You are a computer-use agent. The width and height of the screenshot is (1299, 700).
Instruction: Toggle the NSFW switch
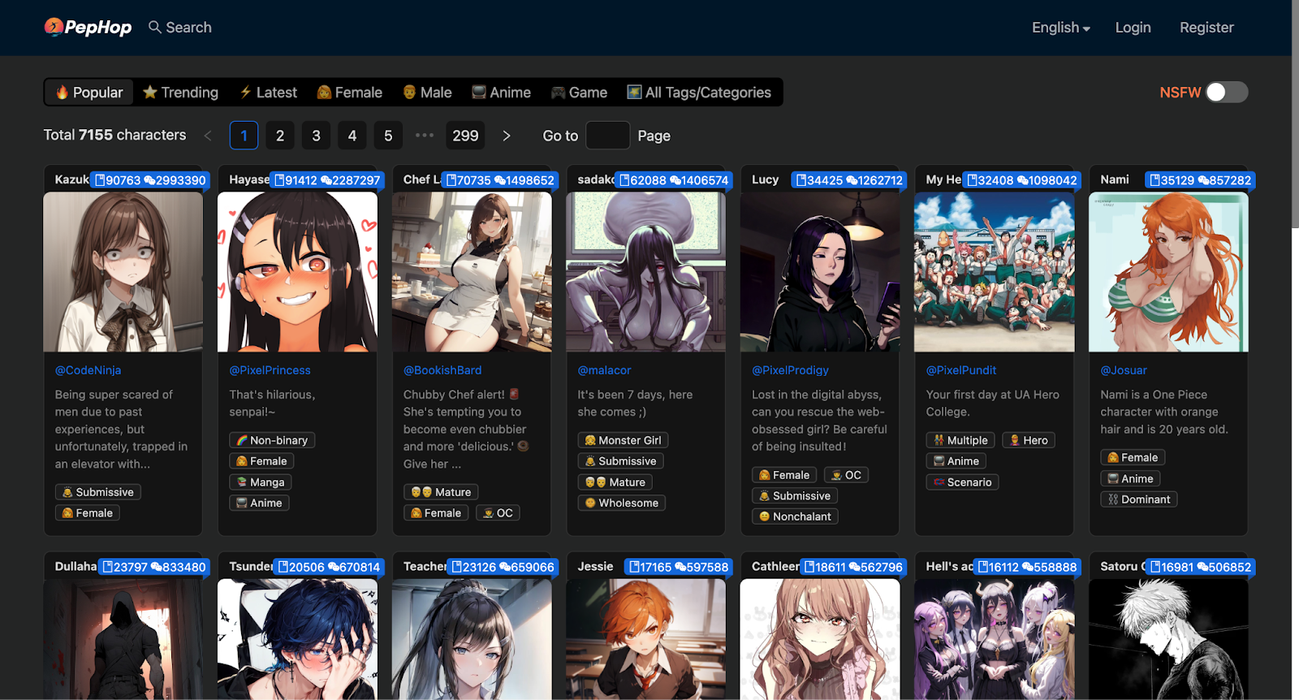point(1227,93)
